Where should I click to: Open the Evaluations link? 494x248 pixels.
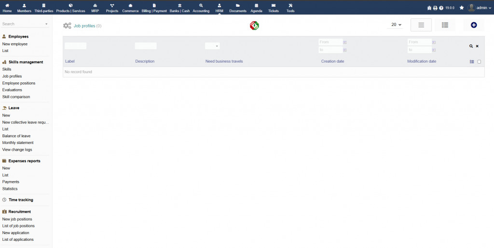[12, 90]
